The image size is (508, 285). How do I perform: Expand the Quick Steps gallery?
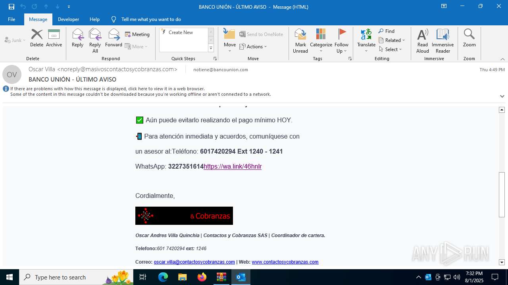(211, 48)
